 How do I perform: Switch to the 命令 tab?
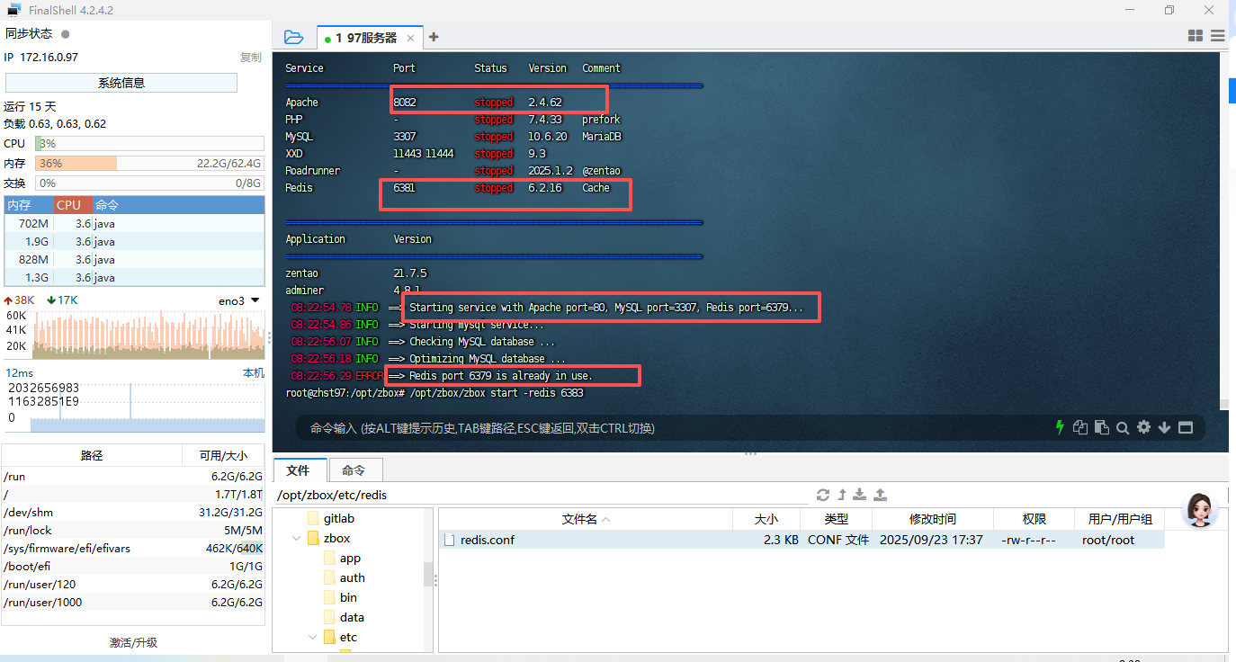pyautogui.click(x=354, y=470)
